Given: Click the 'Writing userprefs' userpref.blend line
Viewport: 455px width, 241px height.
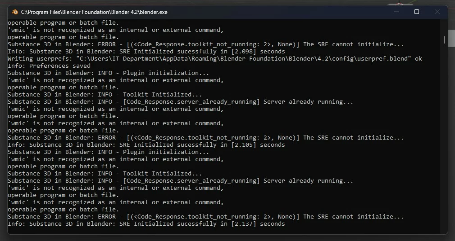Looking at the screenshot, I should (x=215, y=59).
